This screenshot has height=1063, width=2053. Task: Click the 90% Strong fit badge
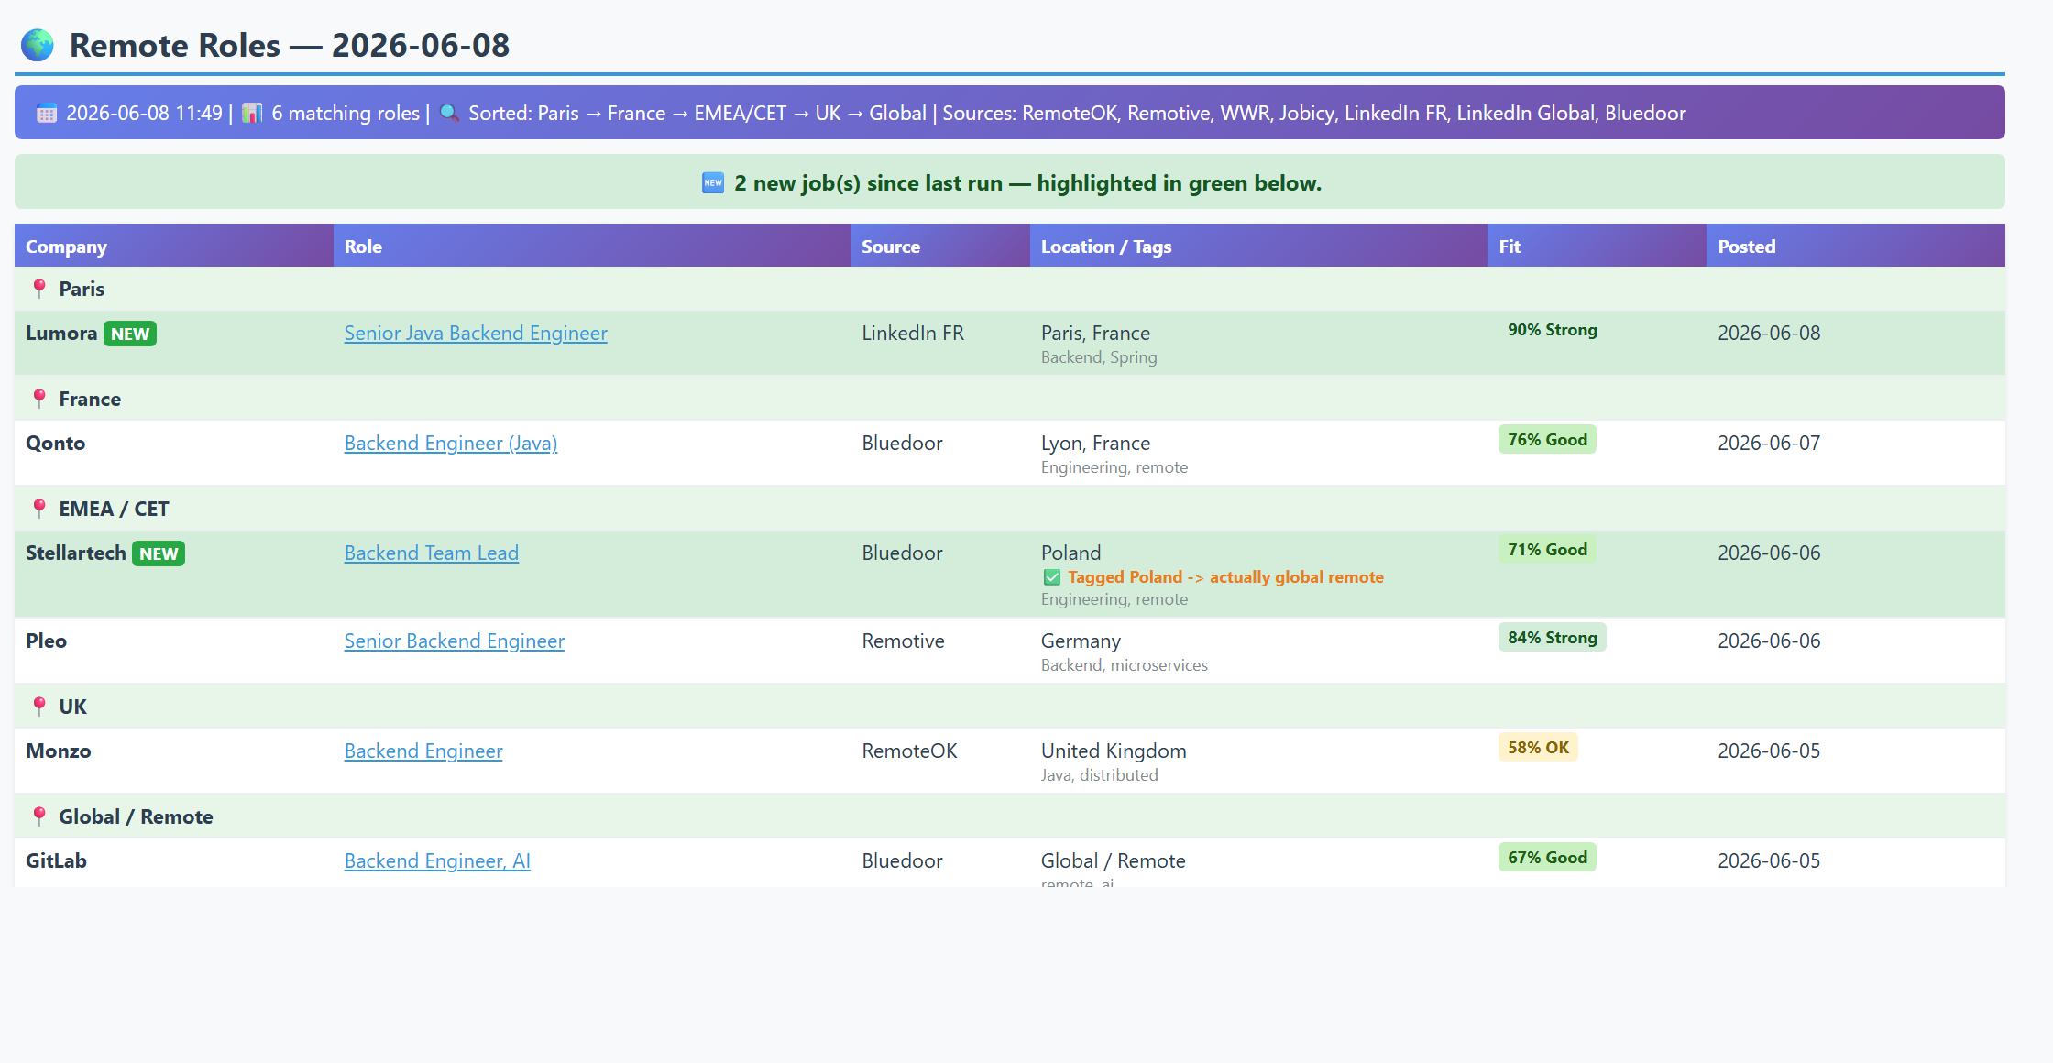[x=1553, y=330]
